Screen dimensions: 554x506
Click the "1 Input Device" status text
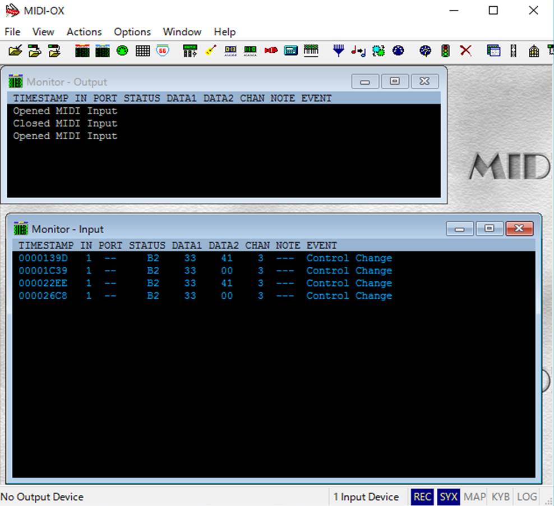[x=366, y=497]
